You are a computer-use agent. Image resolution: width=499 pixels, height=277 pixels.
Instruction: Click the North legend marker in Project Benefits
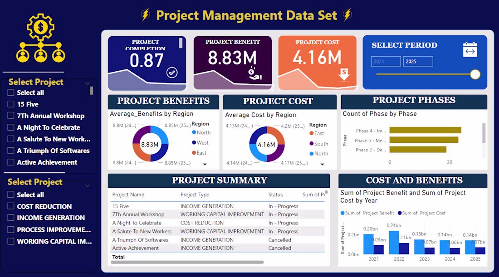[194, 132]
